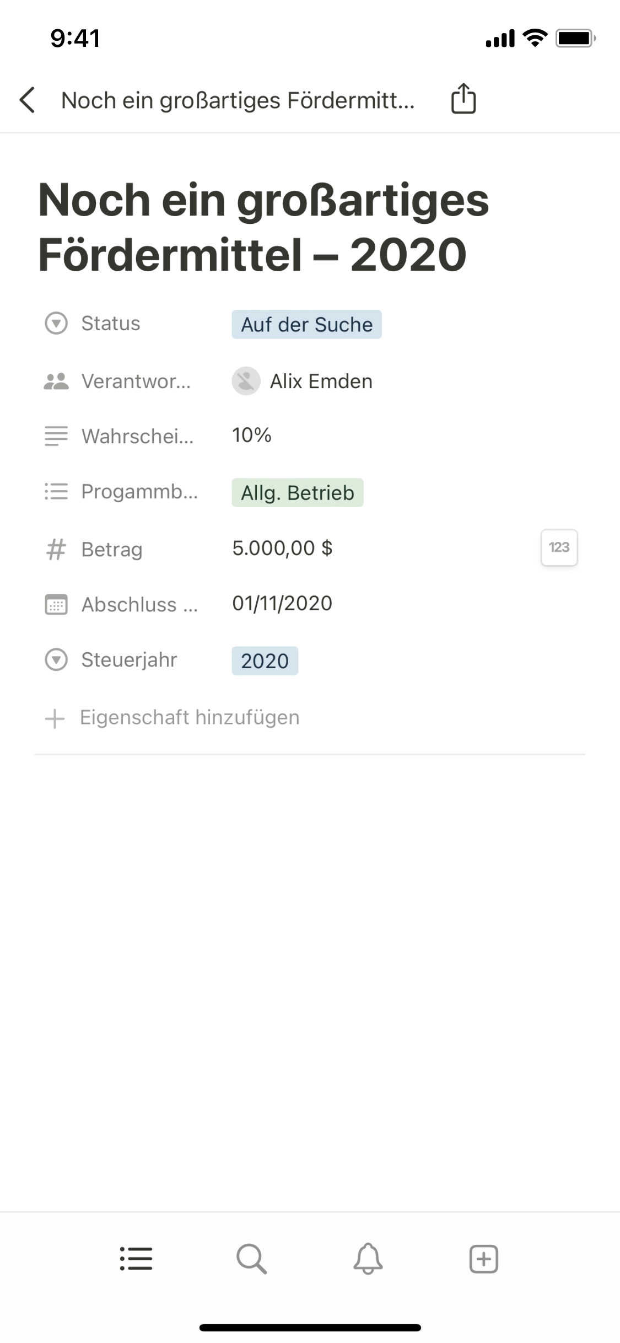Add property via 'Eigenschaft hinzufügen'
620x1343 pixels.
pyautogui.click(x=189, y=718)
